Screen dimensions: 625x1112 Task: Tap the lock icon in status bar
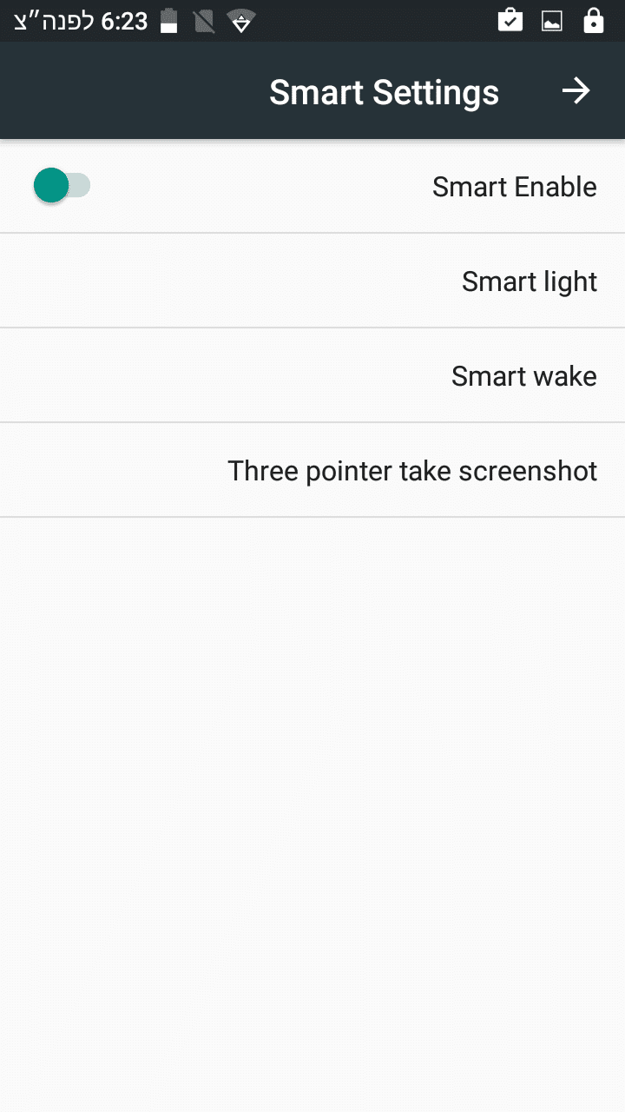594,21
